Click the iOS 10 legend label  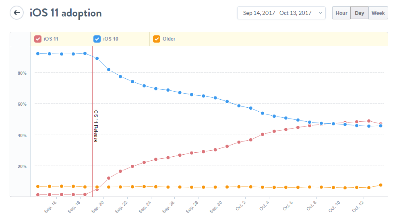coord(111,39)
